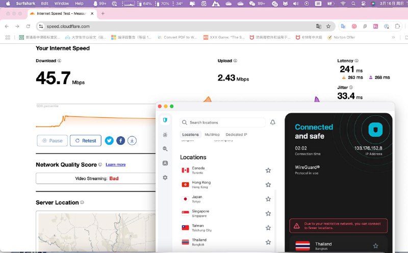Screen dimensions: 408x253
Task: Open the Window menu
Action: pyautogui.click(x=62, y=4)
